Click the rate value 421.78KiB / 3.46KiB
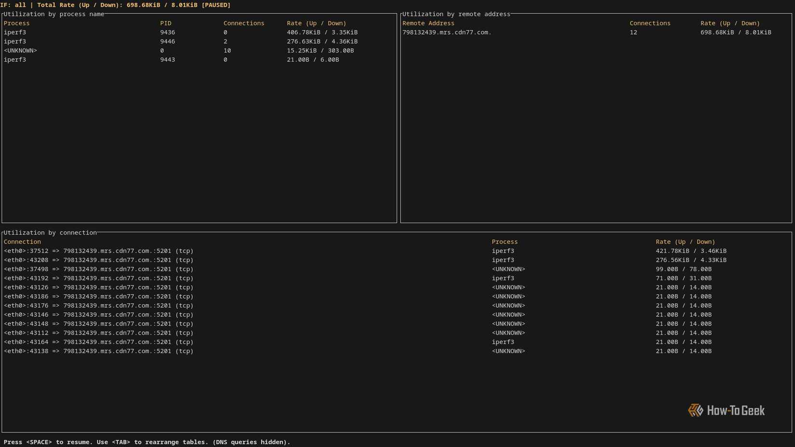795x447 pixels. point(691,251)
